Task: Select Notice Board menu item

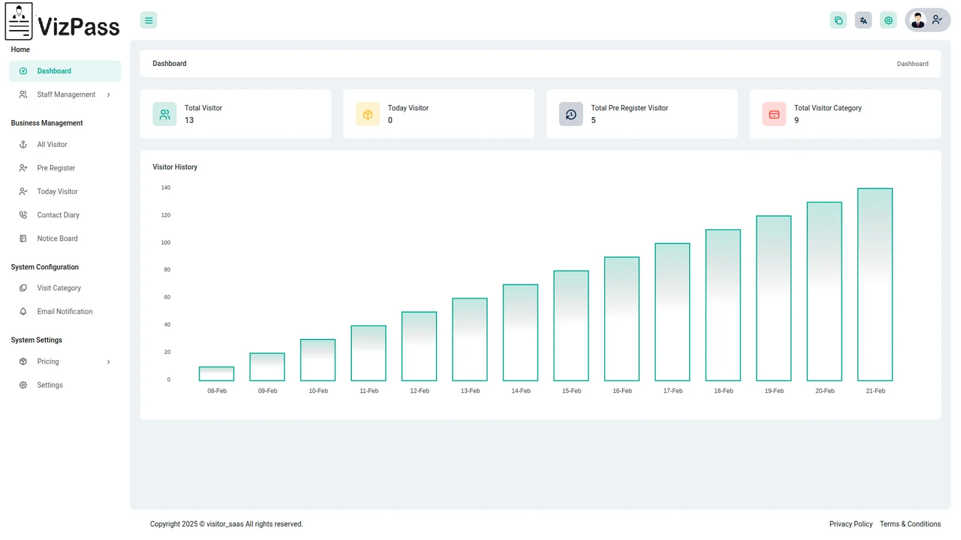Action: (57, 238)
